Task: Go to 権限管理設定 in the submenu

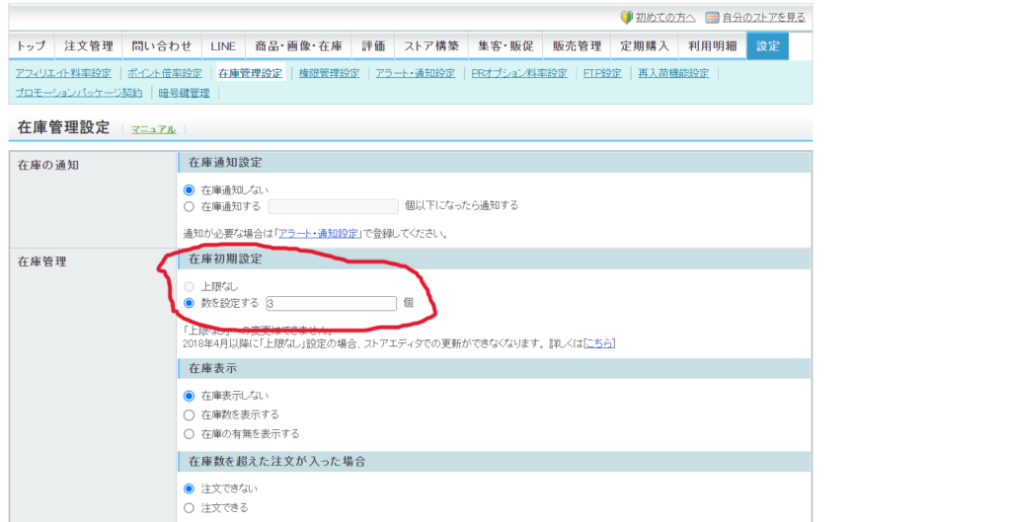Action: pyautogui.click(x=329, y=73)
